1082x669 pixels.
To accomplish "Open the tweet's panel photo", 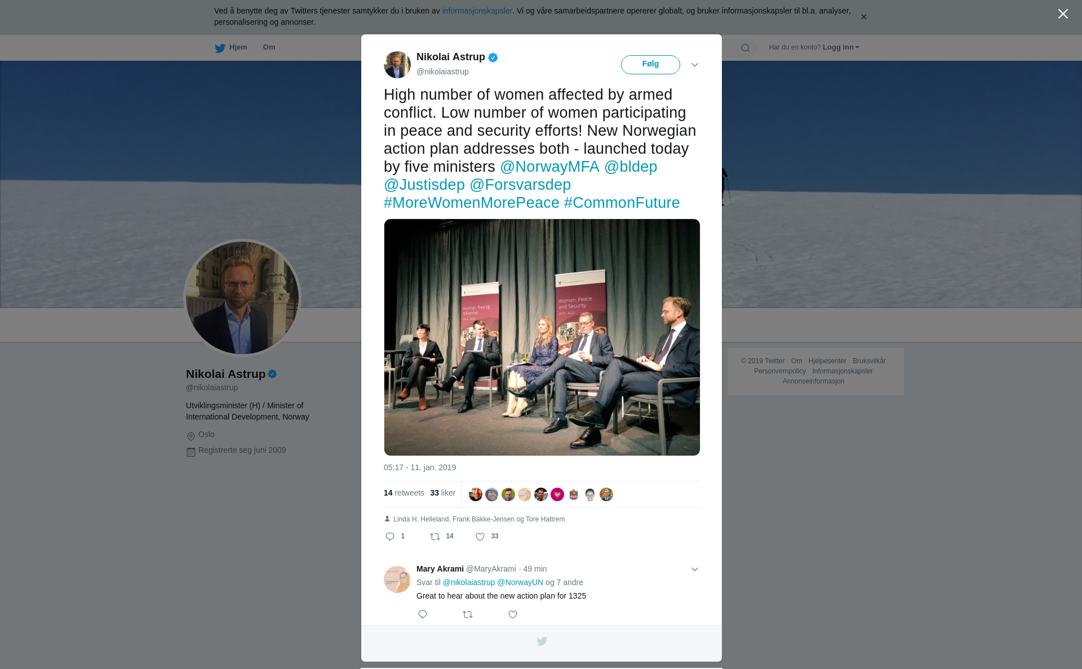I will point(542,337).
